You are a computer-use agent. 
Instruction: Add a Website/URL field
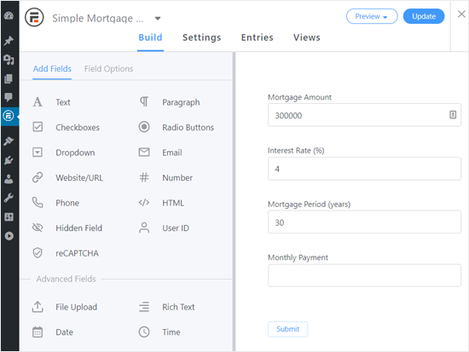[67, 177]
